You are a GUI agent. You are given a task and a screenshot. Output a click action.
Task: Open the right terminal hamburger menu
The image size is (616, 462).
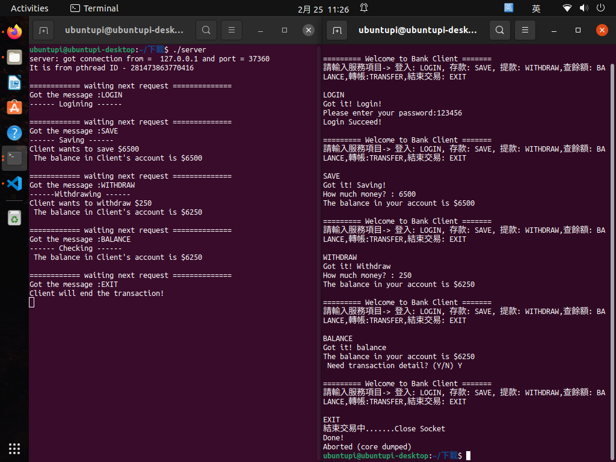525,29
